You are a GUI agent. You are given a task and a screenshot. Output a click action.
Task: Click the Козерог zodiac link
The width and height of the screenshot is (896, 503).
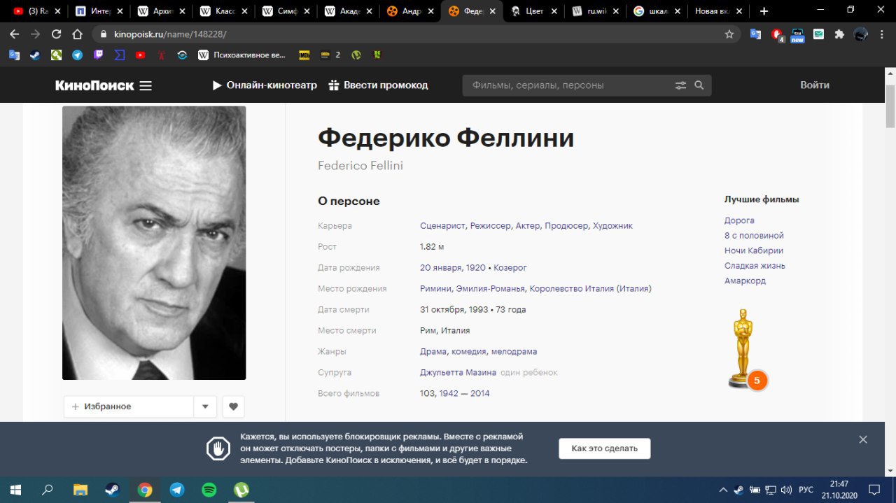[x=510, y=268]
